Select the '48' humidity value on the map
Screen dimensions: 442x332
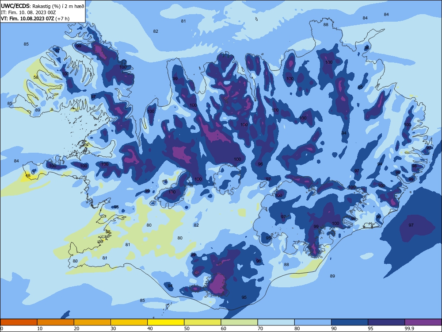28,176
